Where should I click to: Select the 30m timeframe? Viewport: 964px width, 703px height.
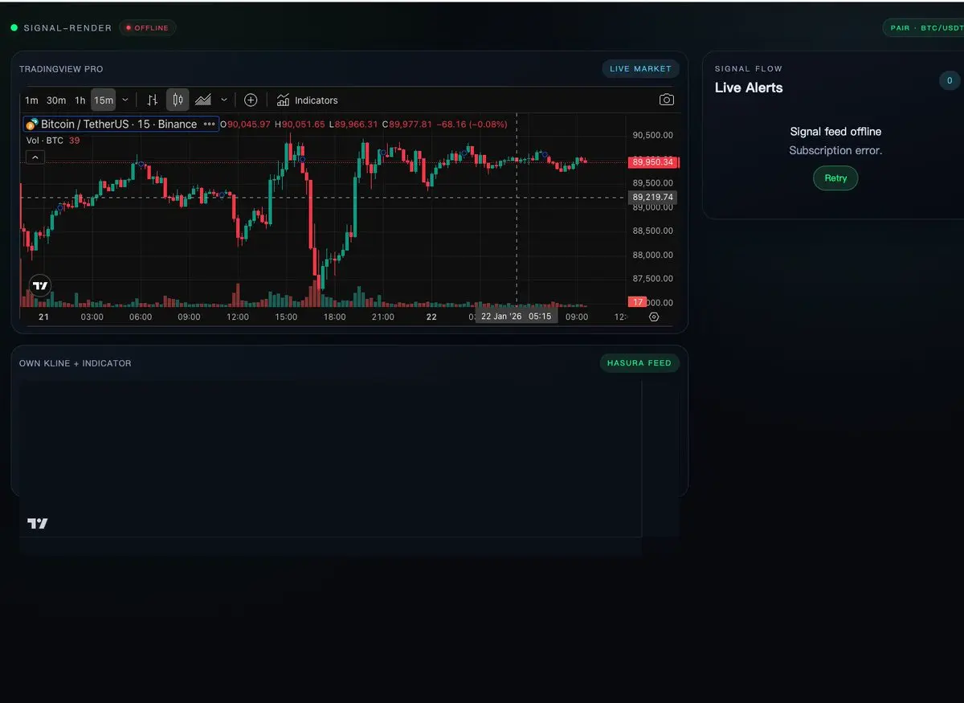click(56, 100)
